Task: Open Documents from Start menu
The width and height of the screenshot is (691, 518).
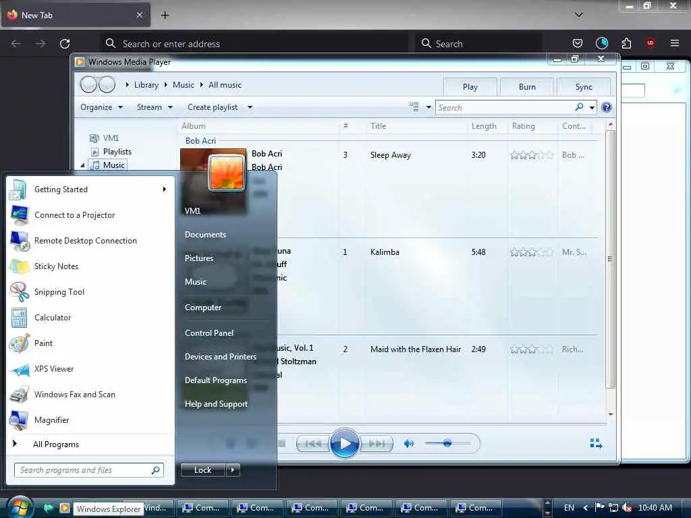Action: [205, 235]
